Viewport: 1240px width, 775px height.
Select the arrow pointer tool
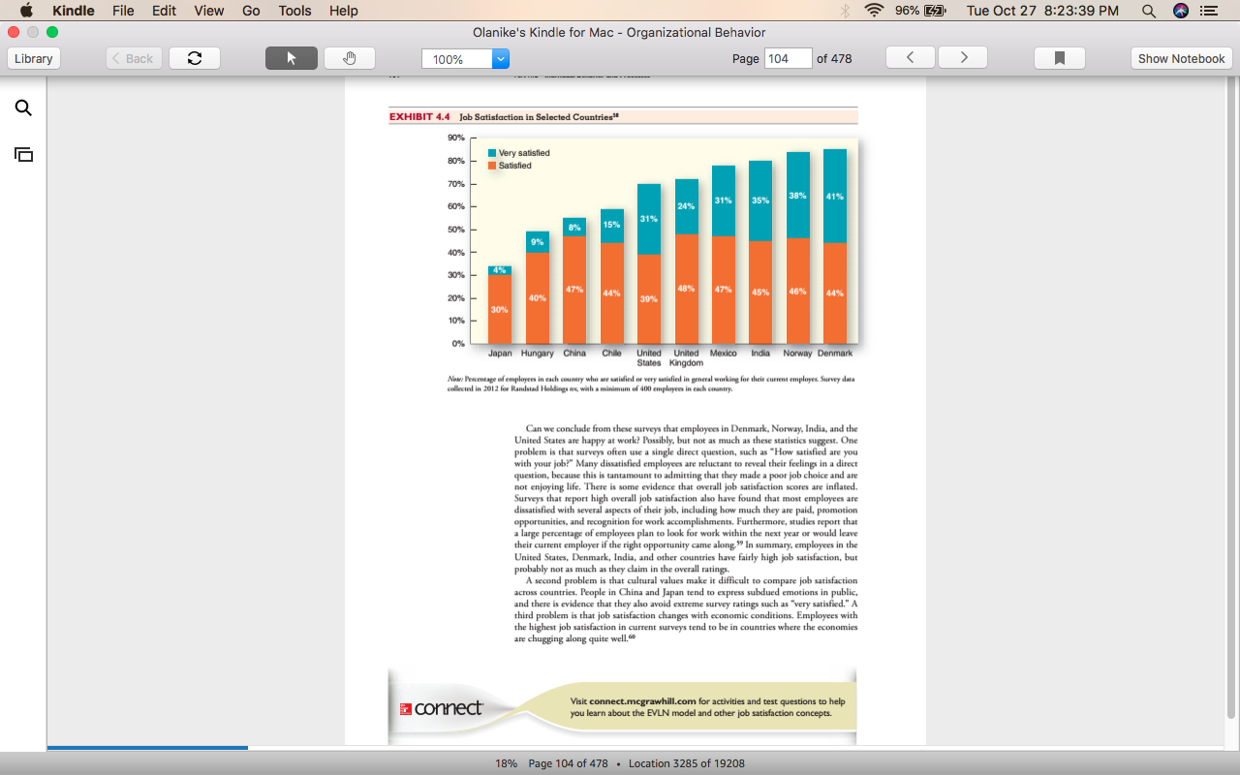pos(292,58)
